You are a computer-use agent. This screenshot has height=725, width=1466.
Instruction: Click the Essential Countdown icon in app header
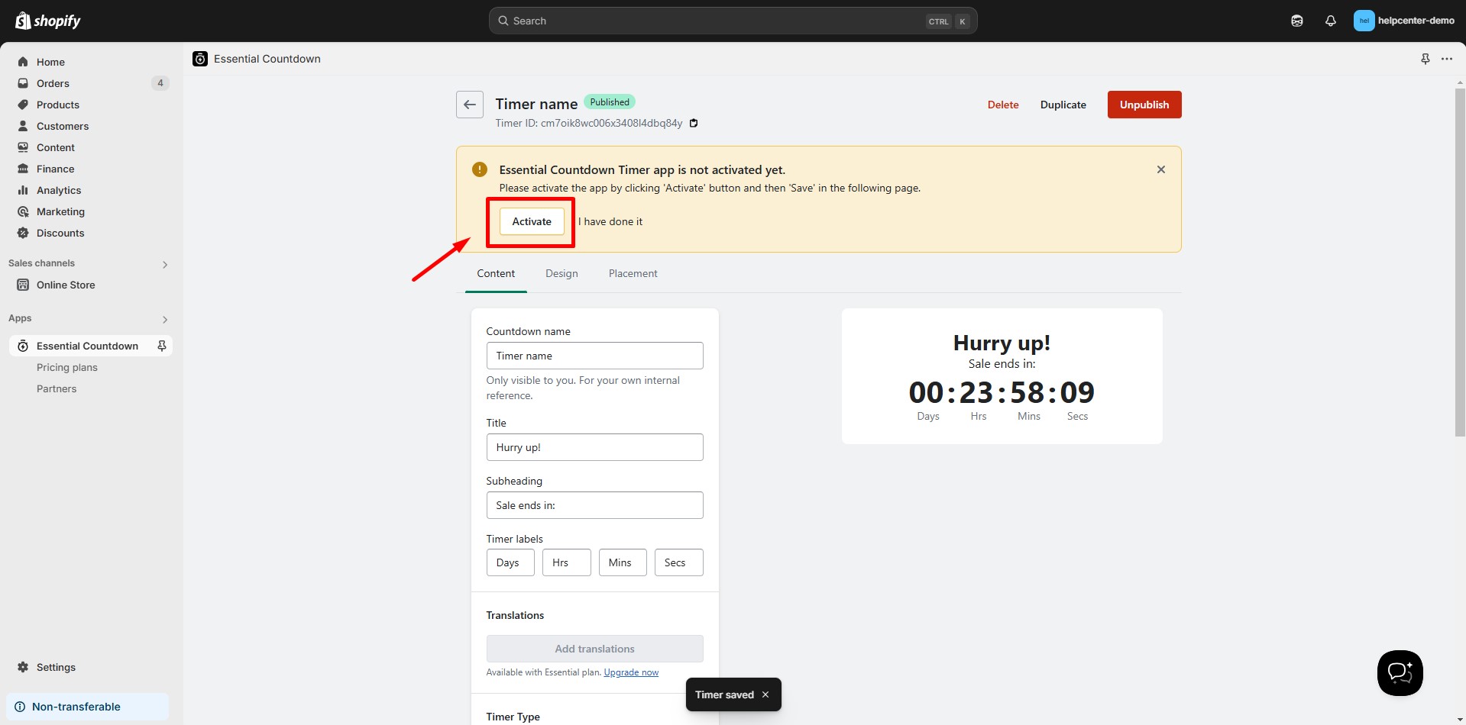pyautogui.click(x=200, y=59)
